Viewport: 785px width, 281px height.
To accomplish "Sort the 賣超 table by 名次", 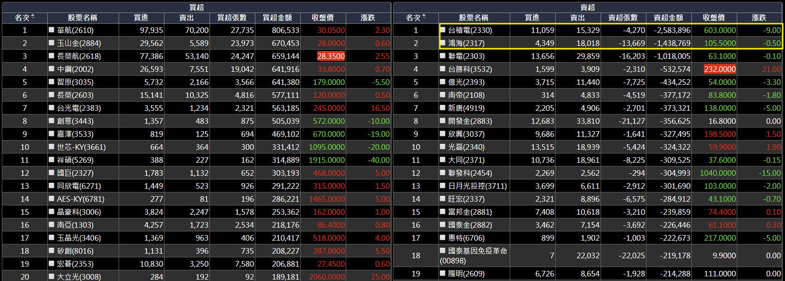I will click(416, 18).
